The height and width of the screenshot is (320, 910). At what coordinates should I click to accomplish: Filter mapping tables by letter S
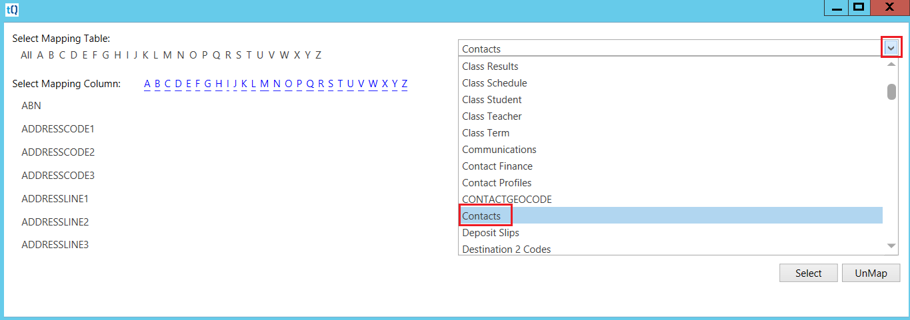239,55
